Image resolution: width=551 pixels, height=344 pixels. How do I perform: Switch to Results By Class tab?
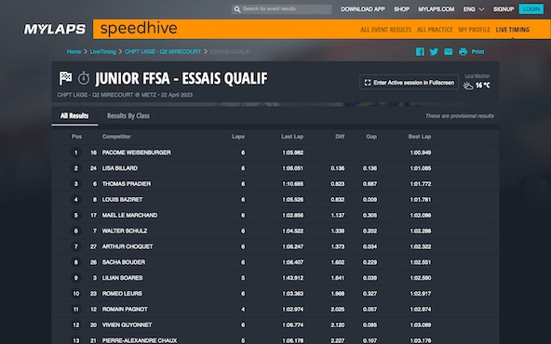[128, 116]
